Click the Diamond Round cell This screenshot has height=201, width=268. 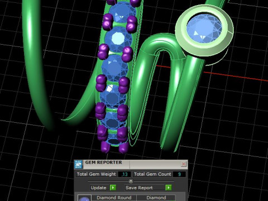114,198
